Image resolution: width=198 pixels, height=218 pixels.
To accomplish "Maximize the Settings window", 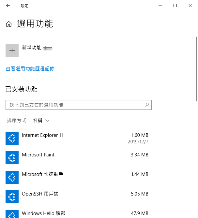I will (x=175, y=6).
